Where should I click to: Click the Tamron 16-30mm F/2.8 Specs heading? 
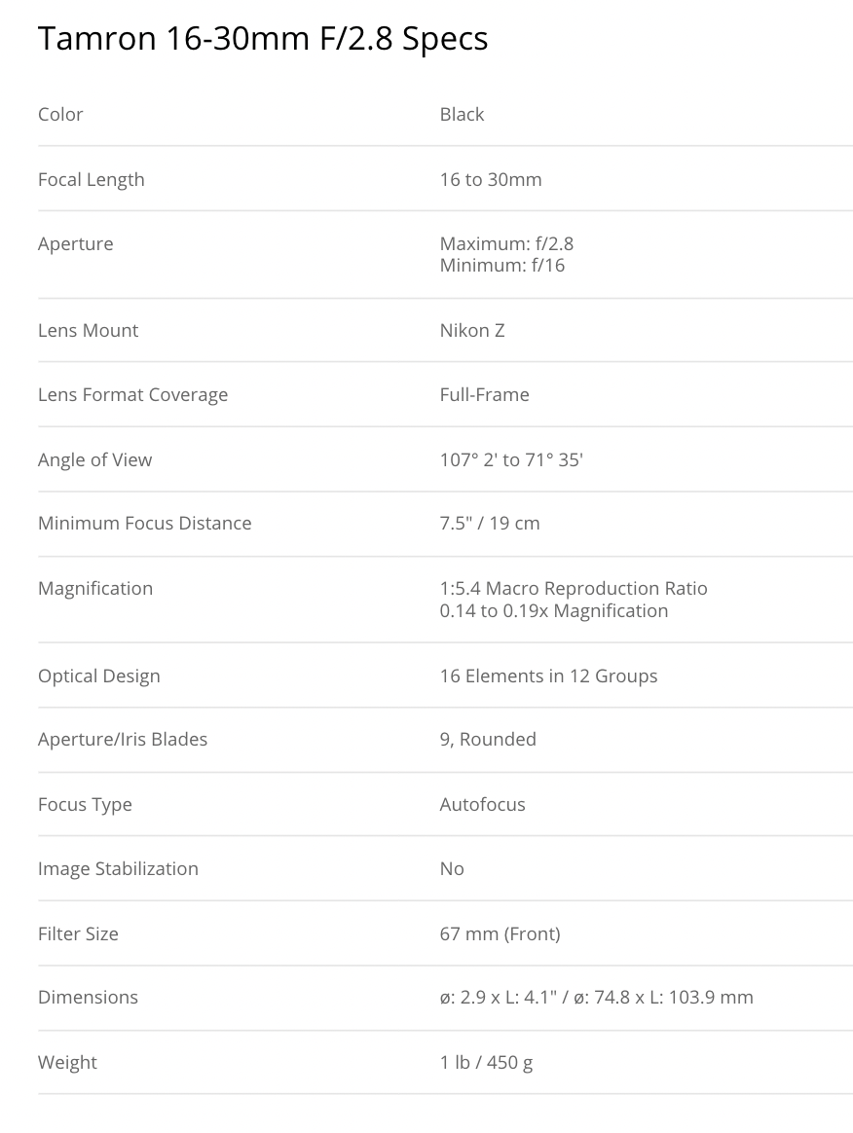click(263, 38)
